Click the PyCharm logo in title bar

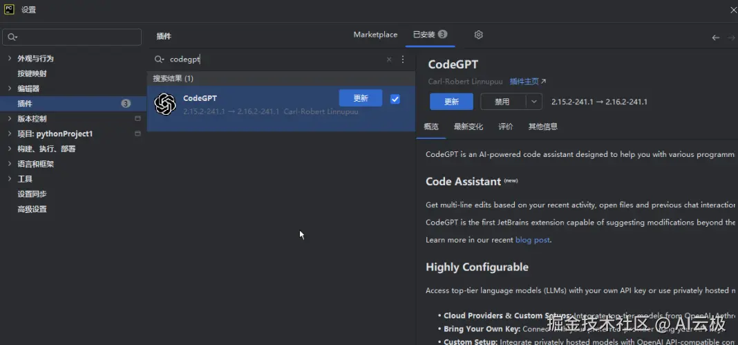[x=9, y=10]
